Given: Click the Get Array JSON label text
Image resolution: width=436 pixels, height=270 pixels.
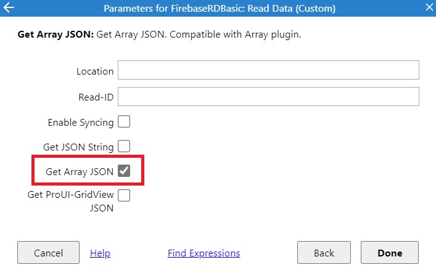Looking at the screenshot, I should pyautogui.click(x=80, y=172).
